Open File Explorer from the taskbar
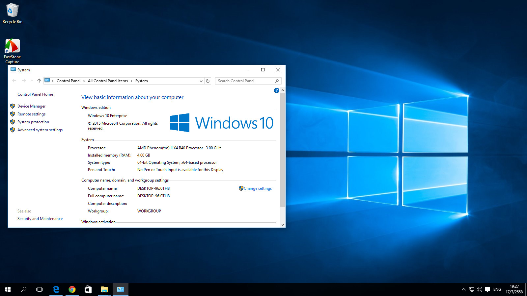This screenshot has height=296, width=527. coord(104,289)
